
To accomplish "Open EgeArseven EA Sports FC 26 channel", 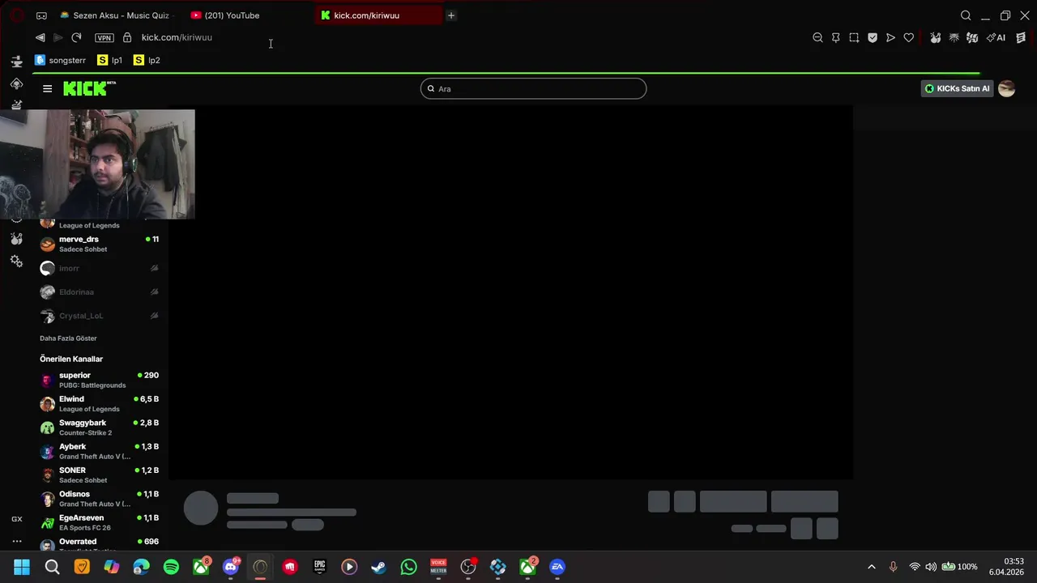I will tap(100, 522).
